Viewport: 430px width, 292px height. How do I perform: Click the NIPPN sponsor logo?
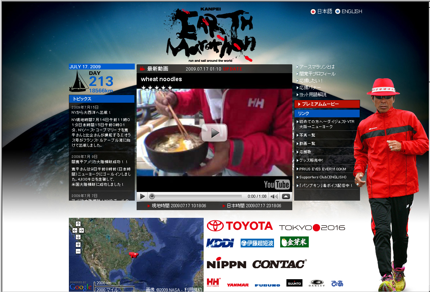226,263
